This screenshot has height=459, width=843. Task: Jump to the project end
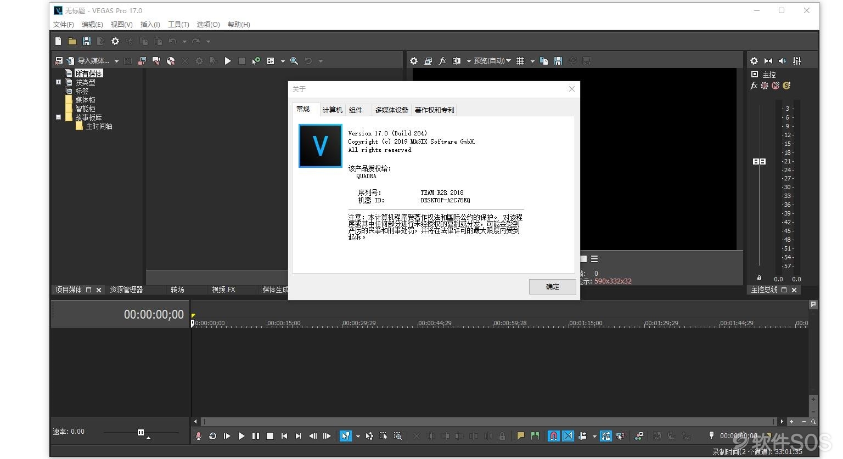[299, 436]
